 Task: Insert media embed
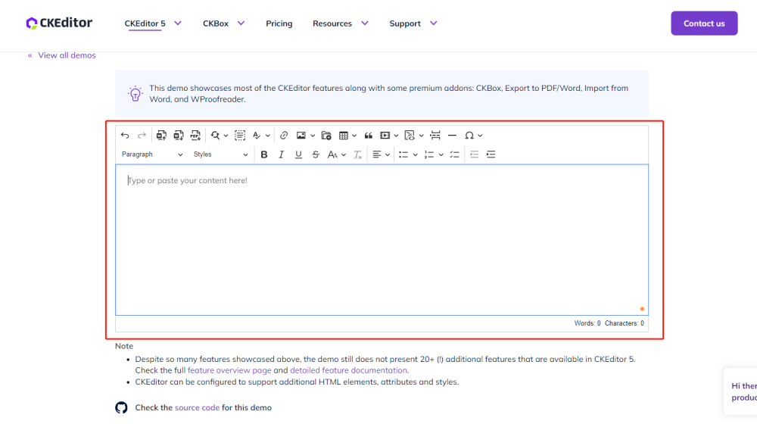(x=385, y=136)
